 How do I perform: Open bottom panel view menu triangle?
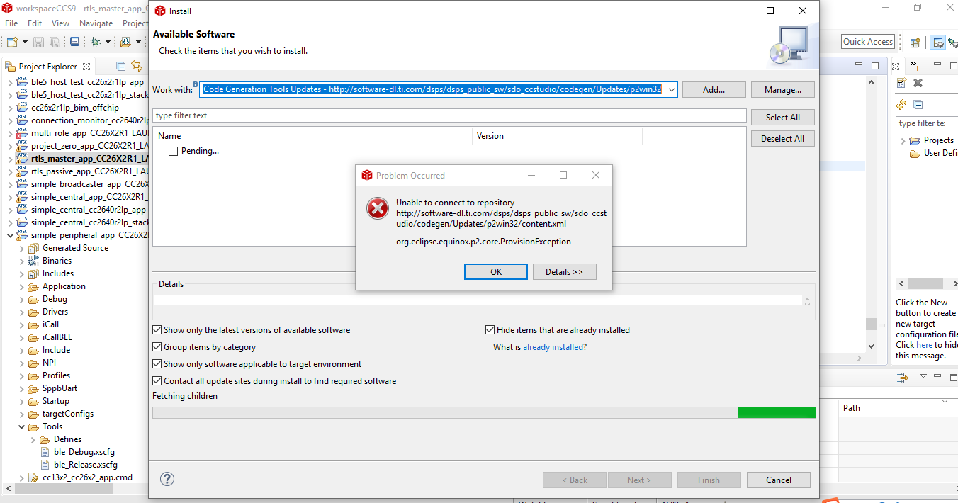[x=923, y=377]
